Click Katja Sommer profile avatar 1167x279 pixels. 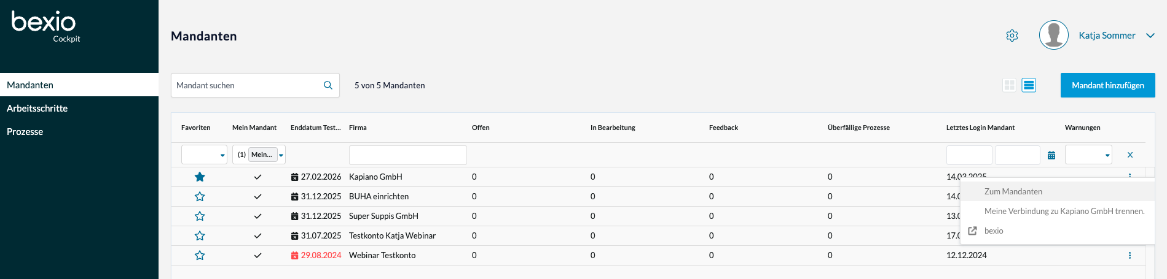tap(1053, 36)
